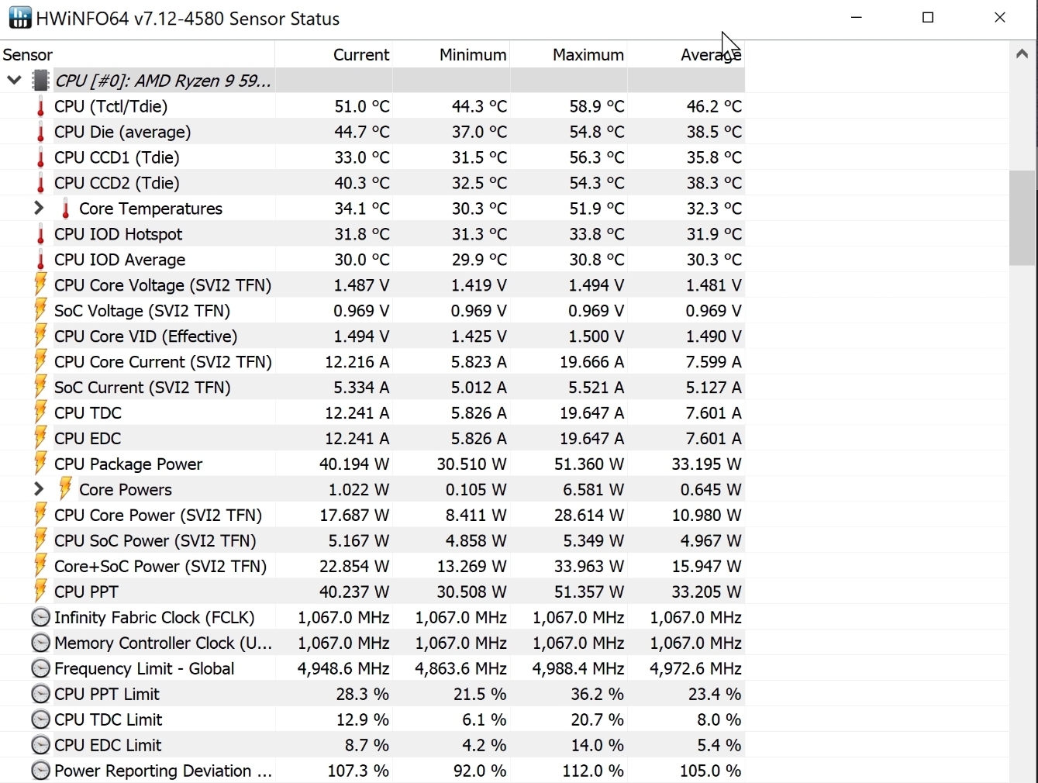
Task: Click gauge icon next to CPU PPT Limit
Action: (40, 695)
